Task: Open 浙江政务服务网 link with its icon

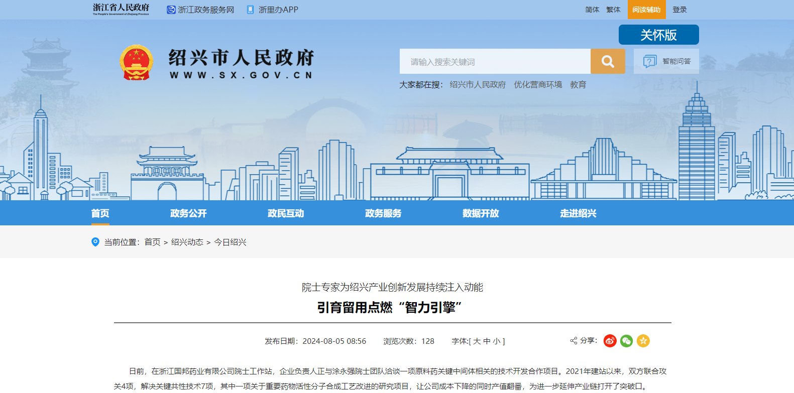Action: (x=200, y=10)
